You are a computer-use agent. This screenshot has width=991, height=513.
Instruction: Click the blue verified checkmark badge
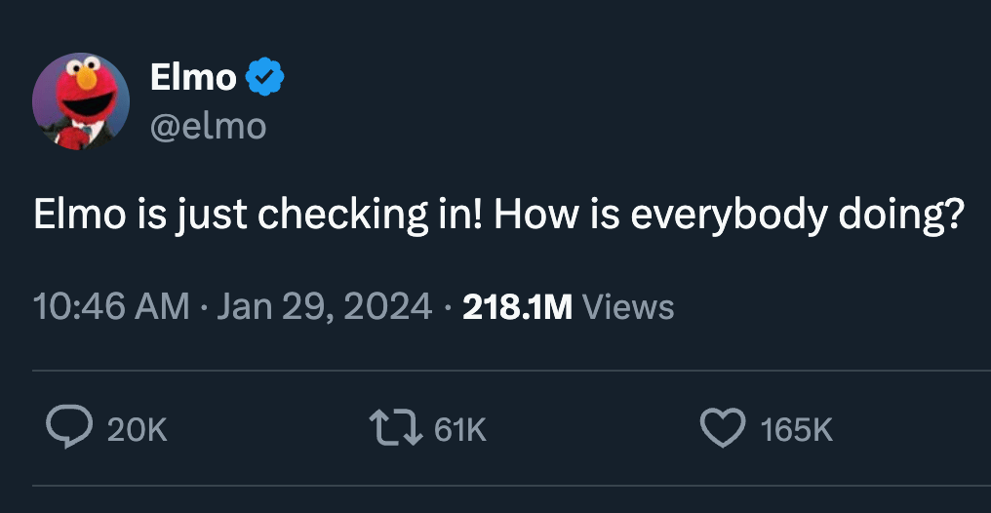pyautogui.click(x=263, y=77)
